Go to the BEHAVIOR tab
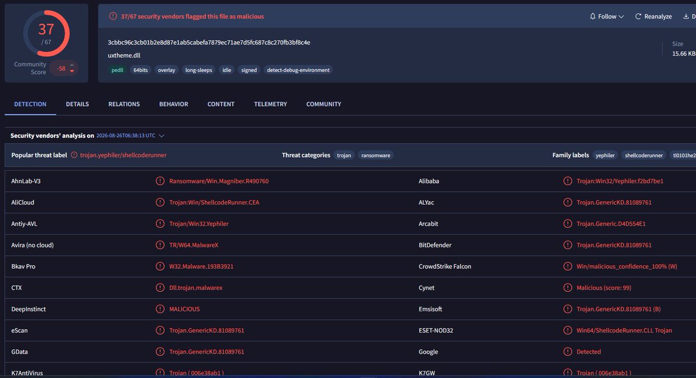The height and width of the screenshot is (378, 696). 173,104
